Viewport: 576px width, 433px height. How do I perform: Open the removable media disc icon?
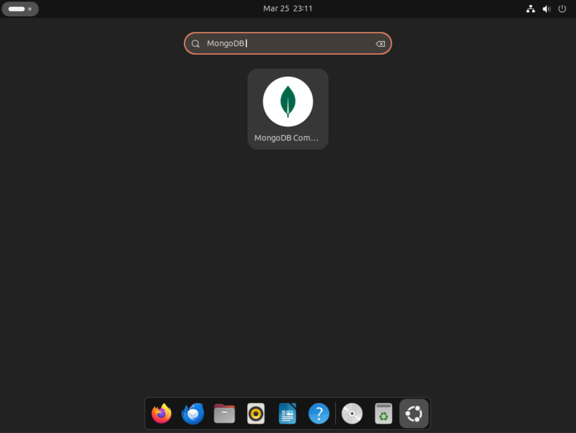352,413
